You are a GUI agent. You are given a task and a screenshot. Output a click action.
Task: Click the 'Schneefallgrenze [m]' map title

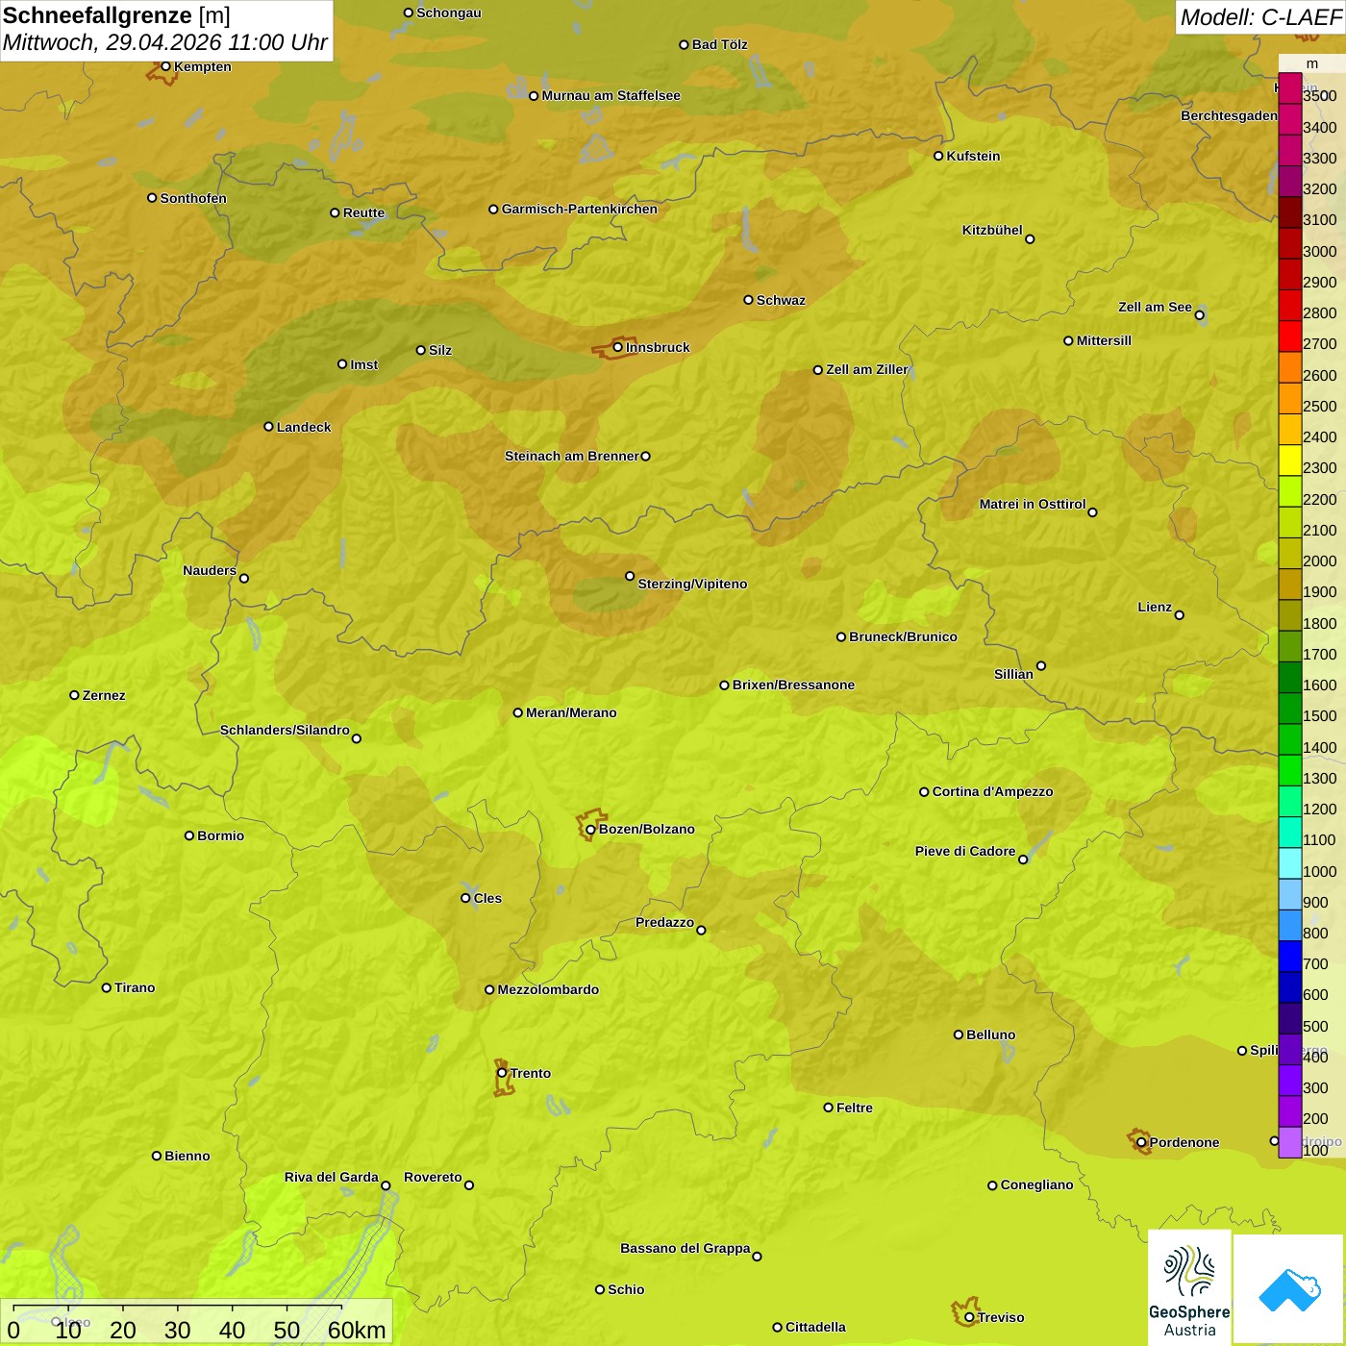pos(116,16)
